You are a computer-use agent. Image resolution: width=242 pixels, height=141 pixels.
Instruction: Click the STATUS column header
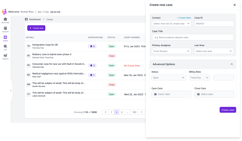[x=111, y=37]
